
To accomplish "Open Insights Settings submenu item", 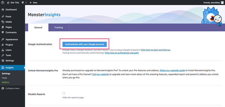I will pyautogui.click(x=6, y=74).
